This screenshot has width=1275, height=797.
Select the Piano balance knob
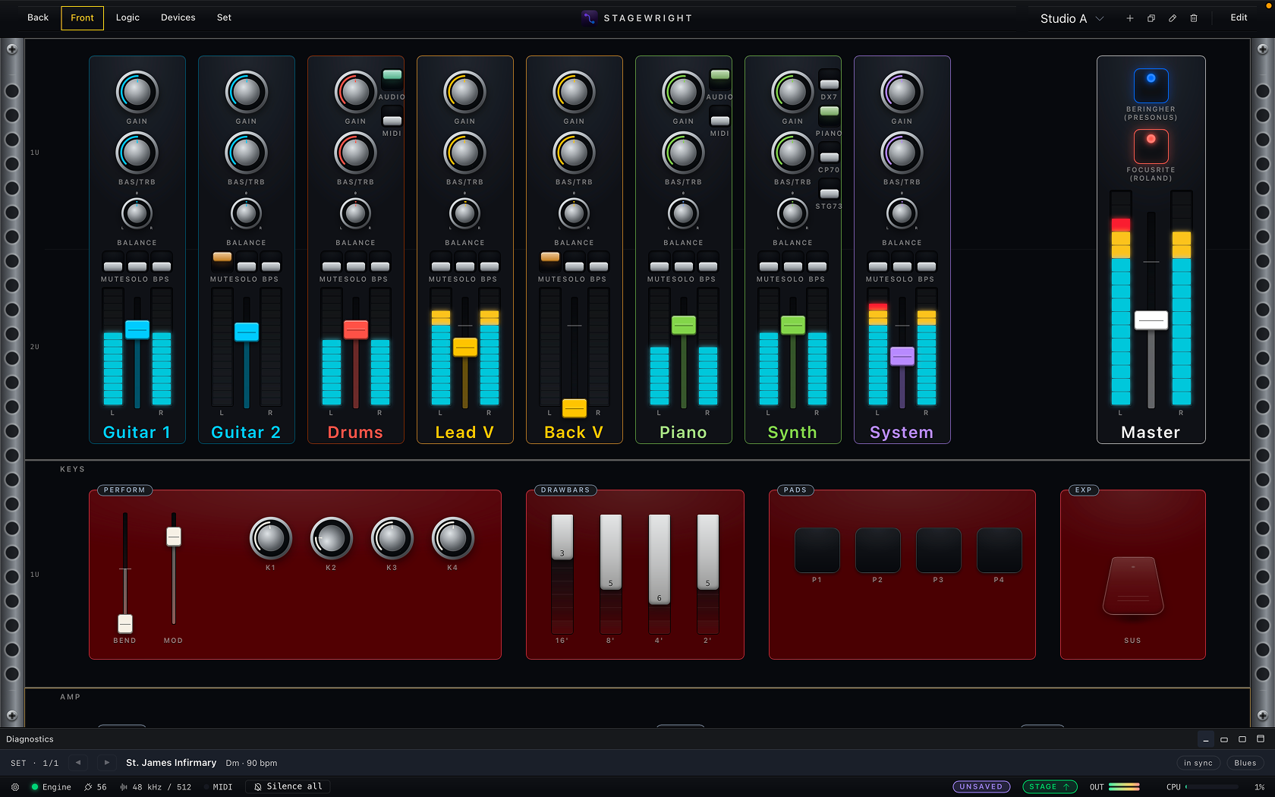tap(683, 213)
